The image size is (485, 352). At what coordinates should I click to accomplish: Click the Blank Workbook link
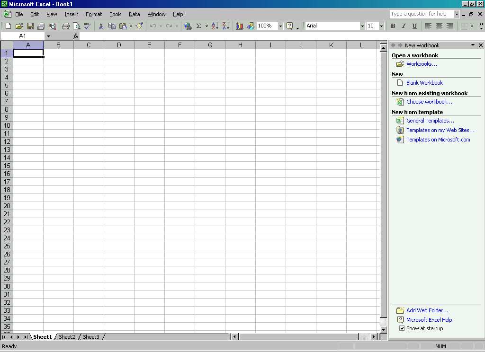424,83
